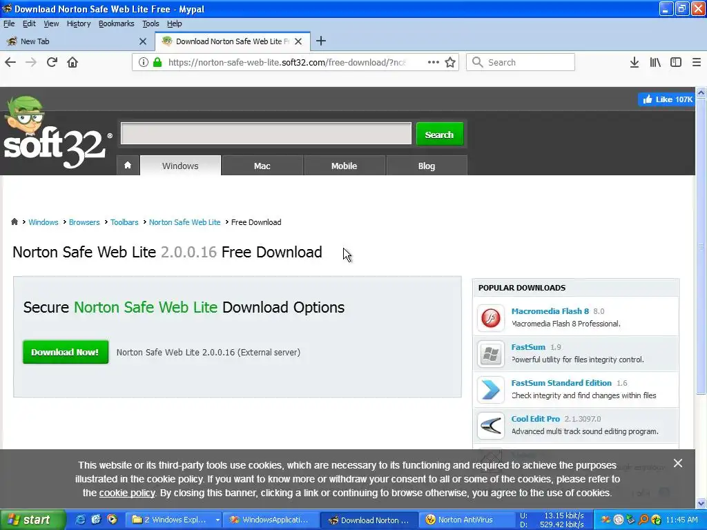This screenshot has width=707, height=530.
Task: Reload the current page
Action: pyautogui.click(x=52, y=62)
